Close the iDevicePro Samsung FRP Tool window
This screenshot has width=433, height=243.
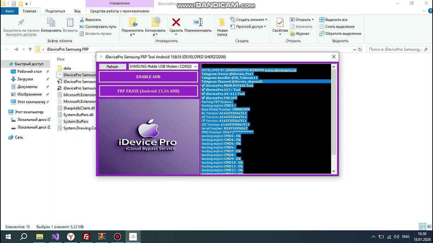coord(334,57)
